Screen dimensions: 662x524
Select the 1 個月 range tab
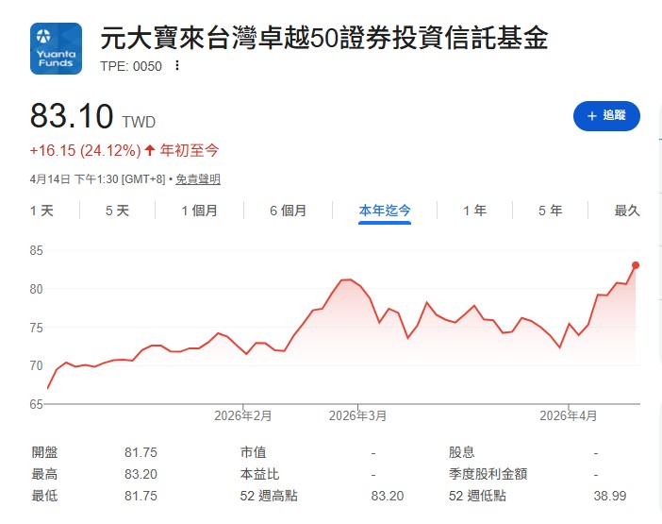(x=199, y=211)
